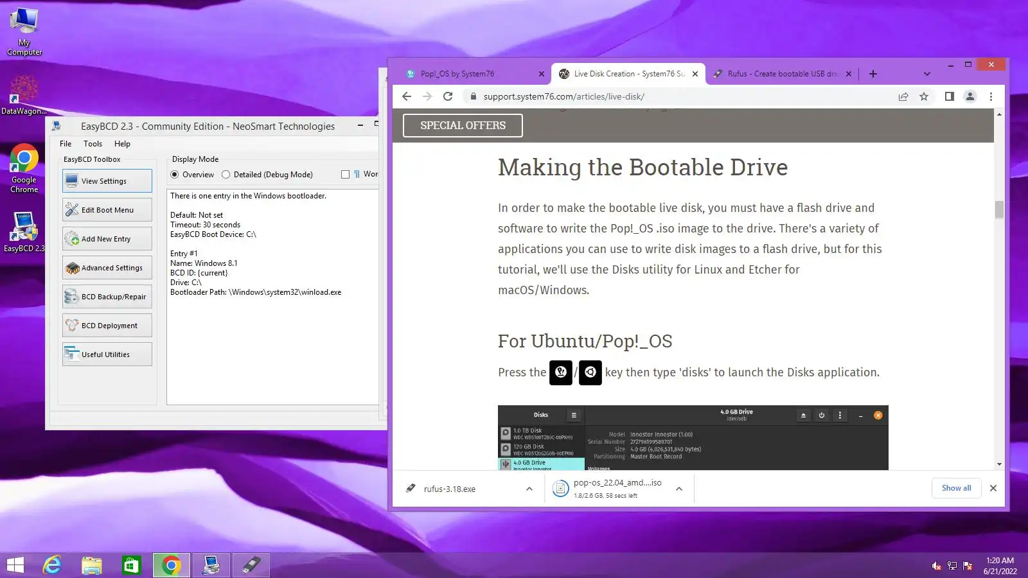Switch to Rufus bootable USB tab

tap(782, 74)
